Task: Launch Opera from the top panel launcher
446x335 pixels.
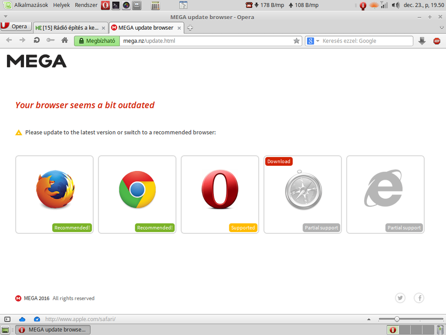Action: (x=105, y=5)
